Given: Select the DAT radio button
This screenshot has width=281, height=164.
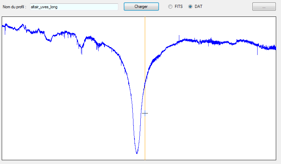Looking at the screenshot, I should (x=190, y=7).
